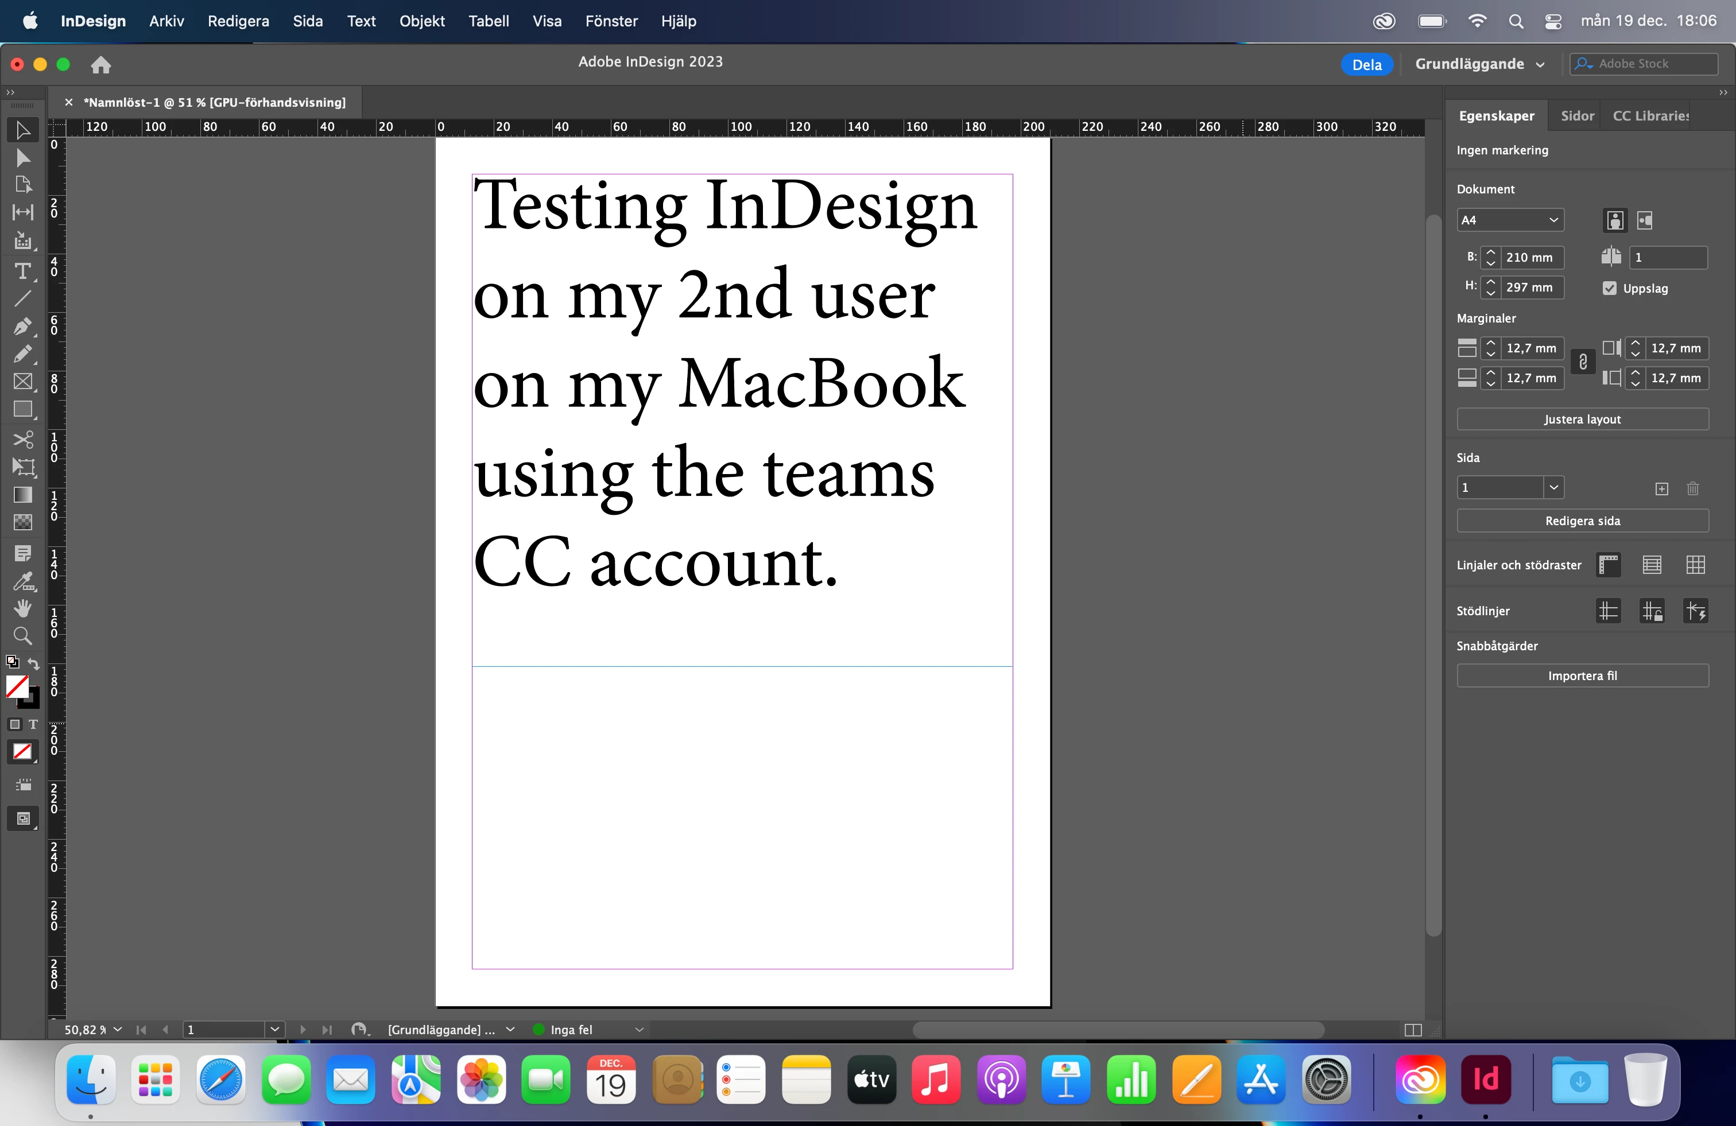Open the zoom level dropdown
This screenshot has height=1126, width=1736.
click(118, 1029)
